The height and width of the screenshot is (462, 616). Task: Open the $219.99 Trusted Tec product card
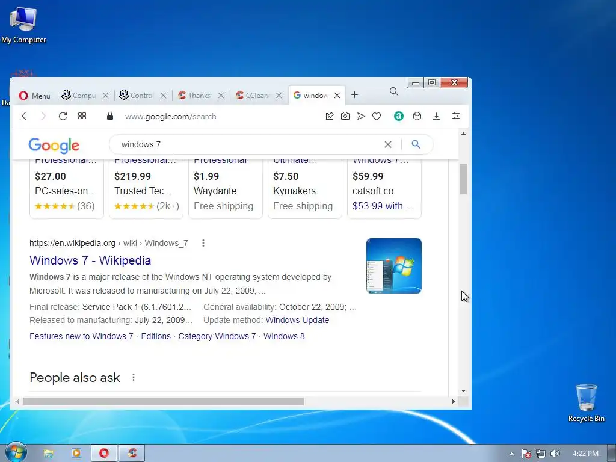[x=146, y=188]
